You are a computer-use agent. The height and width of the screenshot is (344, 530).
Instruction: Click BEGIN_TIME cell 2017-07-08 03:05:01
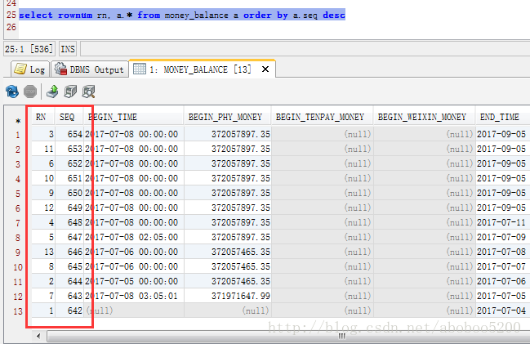point(134,296)
